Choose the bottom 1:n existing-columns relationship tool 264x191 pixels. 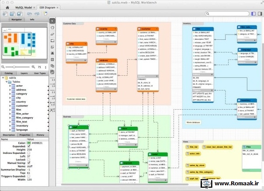click(53, 110)
